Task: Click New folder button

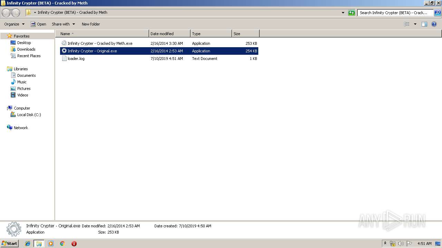Action: coord(91,24)
